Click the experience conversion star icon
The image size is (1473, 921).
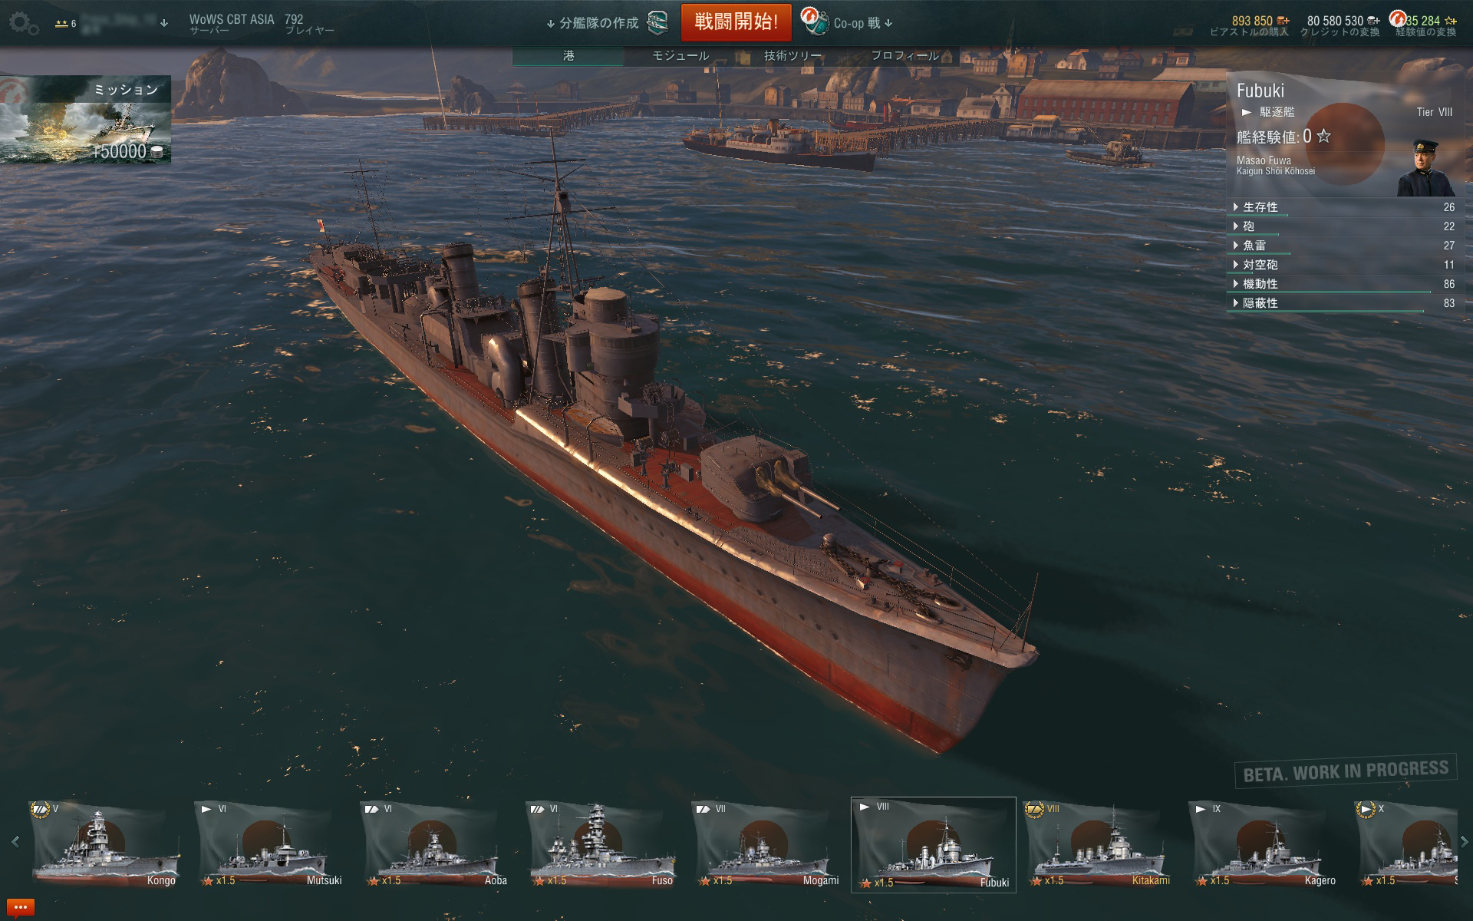click(x=1450, y=21)
